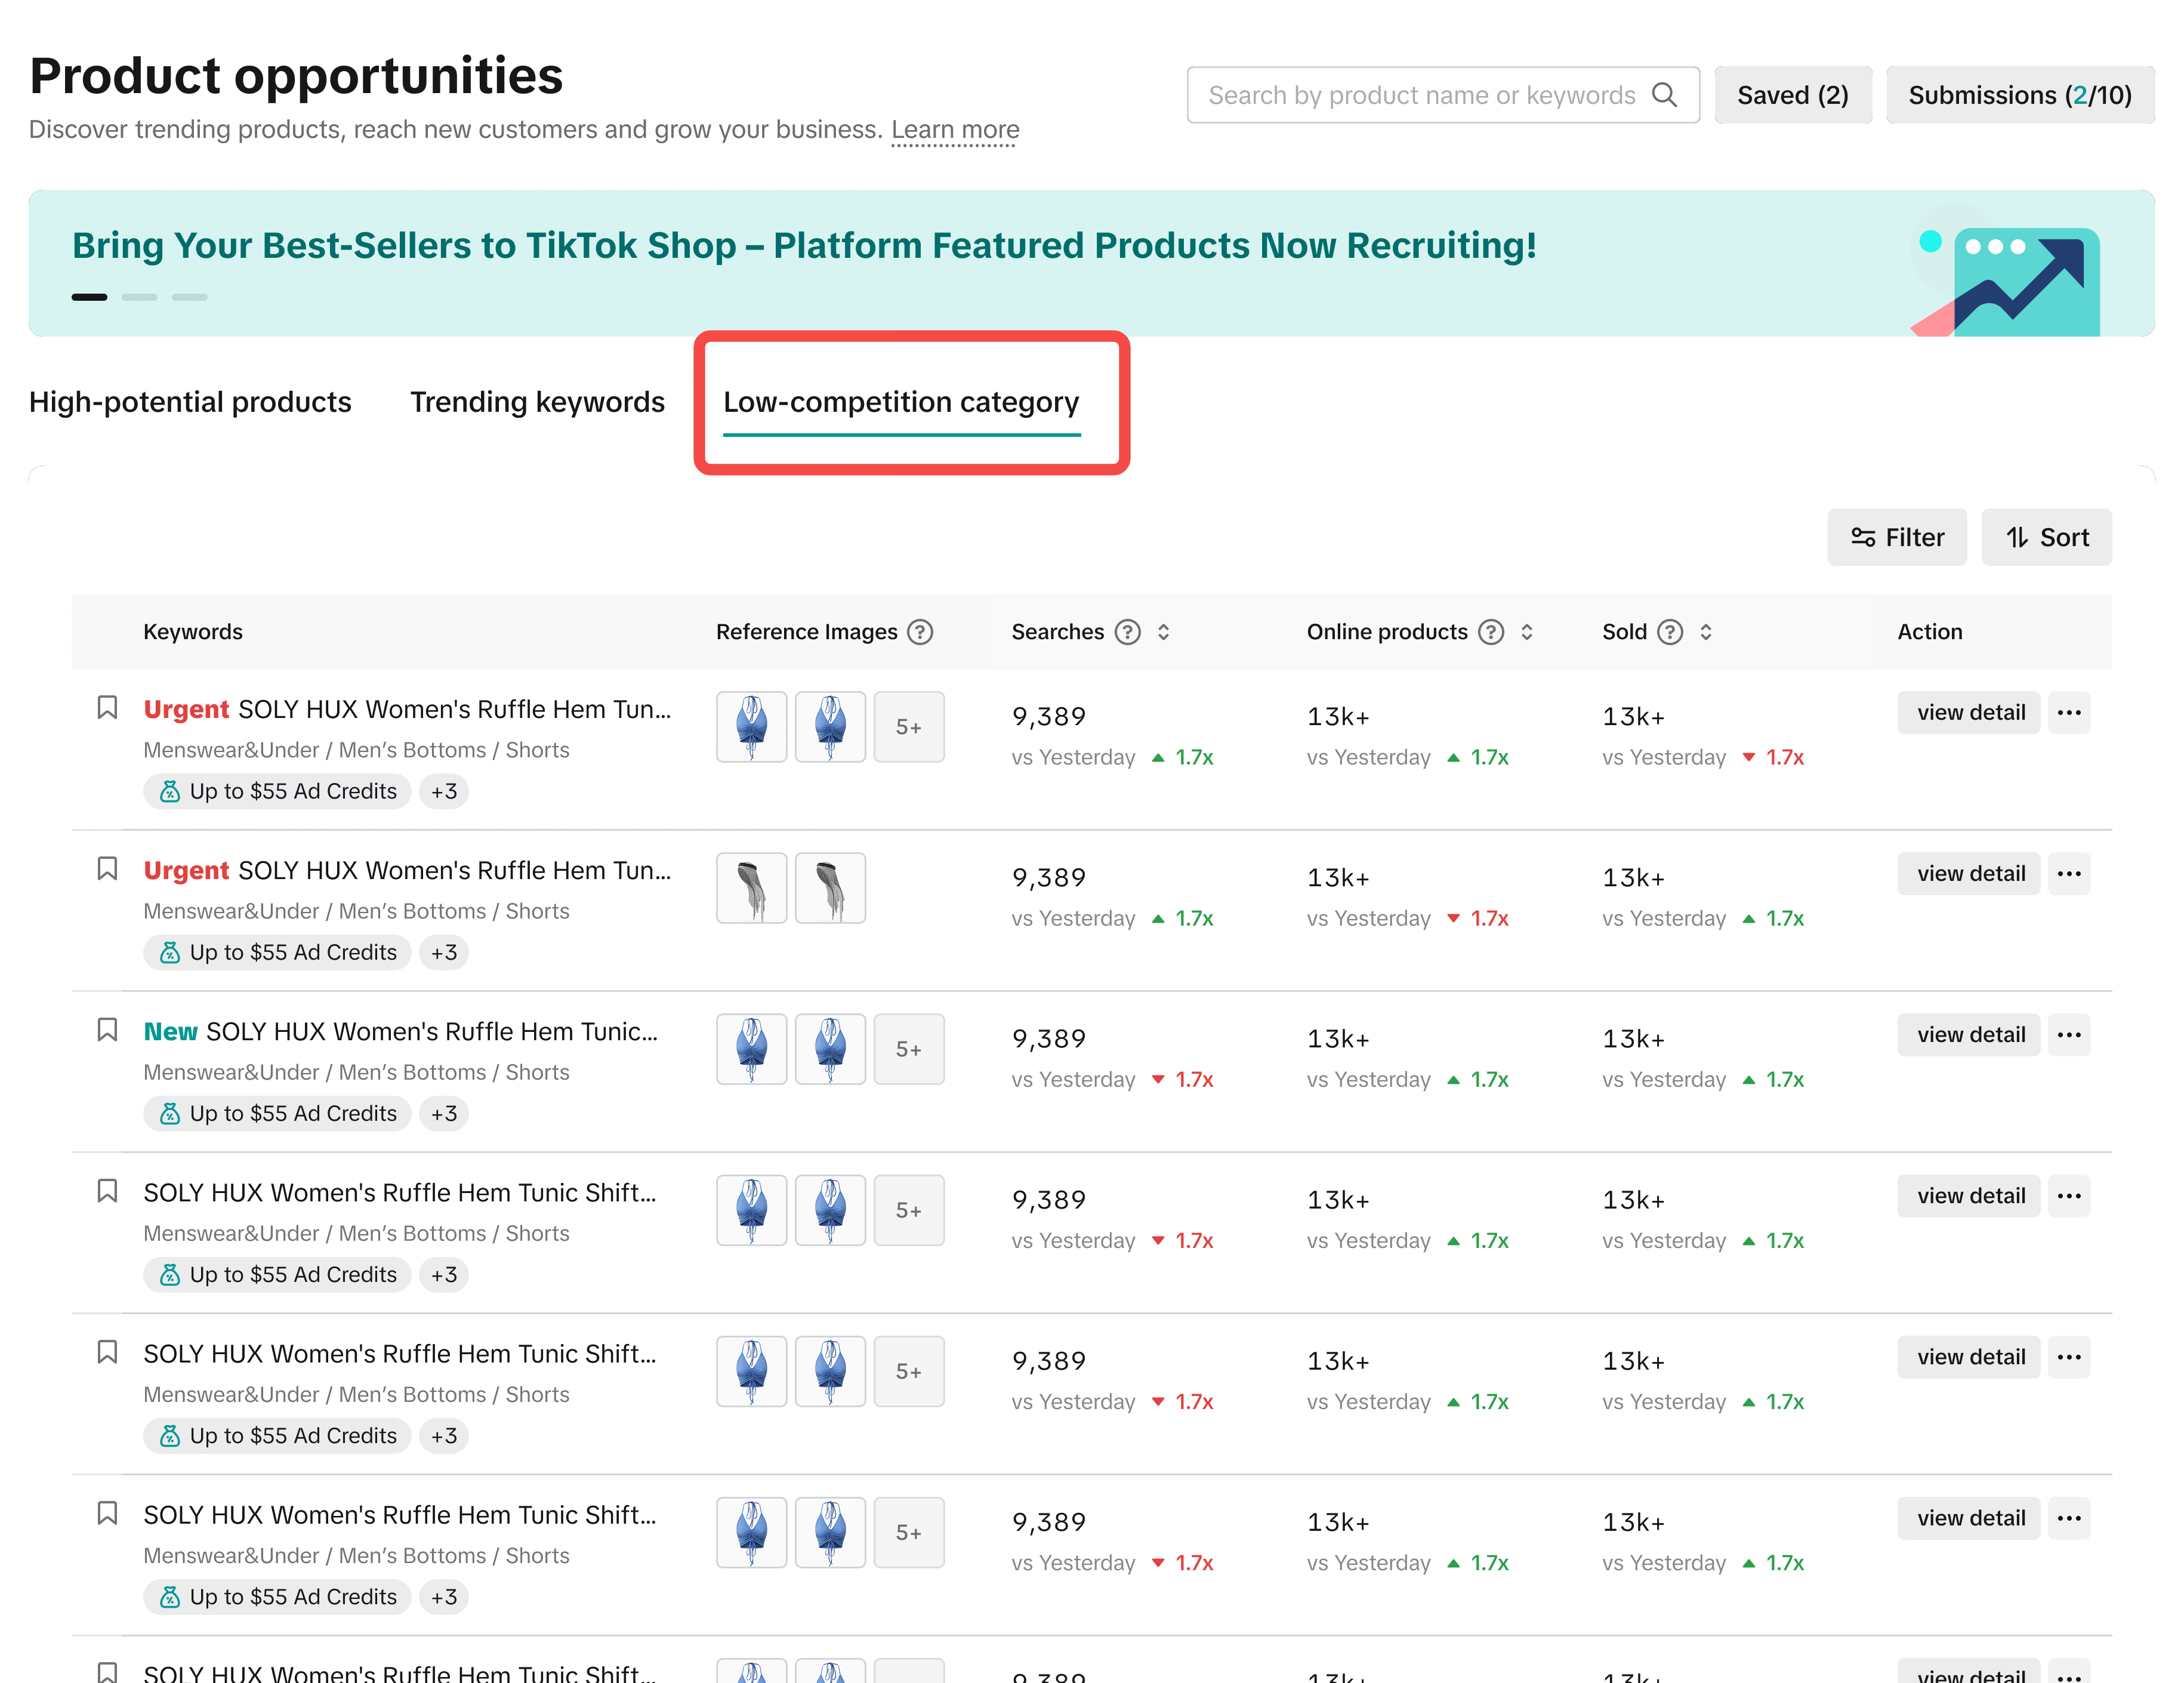Open right thumbnail in the New row
Image resolution: width=2184 pixels, height=1683 pixels.
[830, 1049]
